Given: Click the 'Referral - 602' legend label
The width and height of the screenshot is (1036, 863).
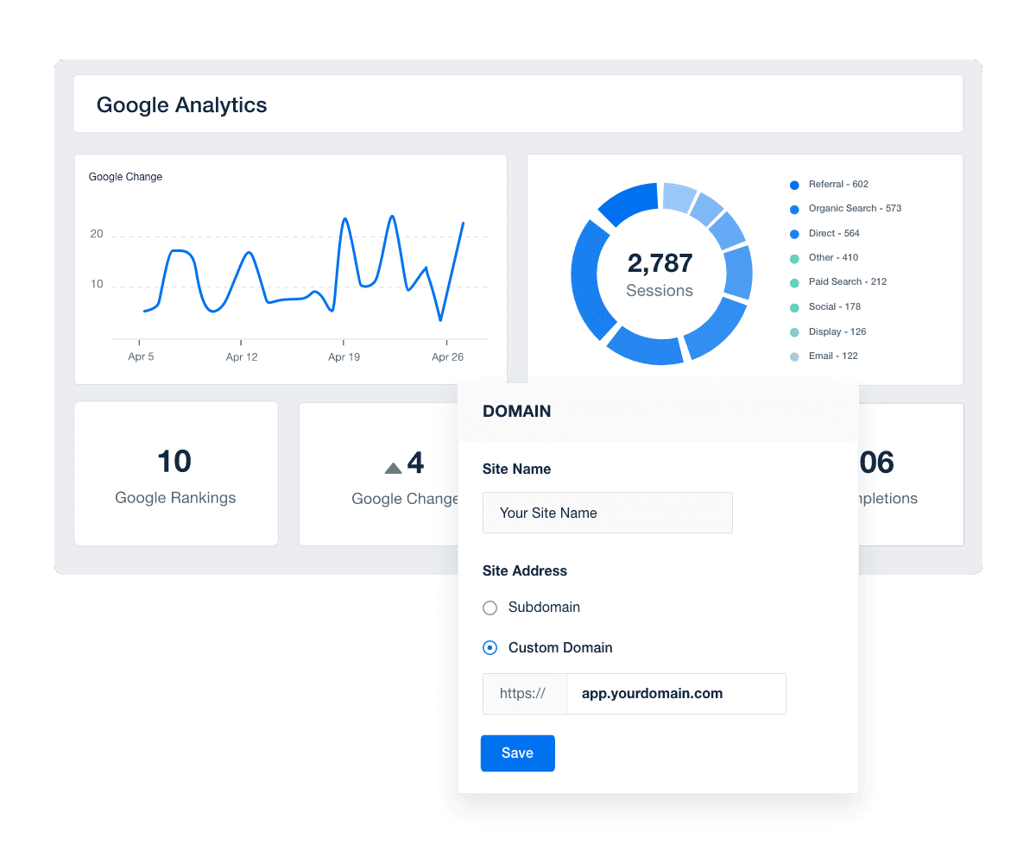Looking at the screenshot, I should click(x=837, y=184).
